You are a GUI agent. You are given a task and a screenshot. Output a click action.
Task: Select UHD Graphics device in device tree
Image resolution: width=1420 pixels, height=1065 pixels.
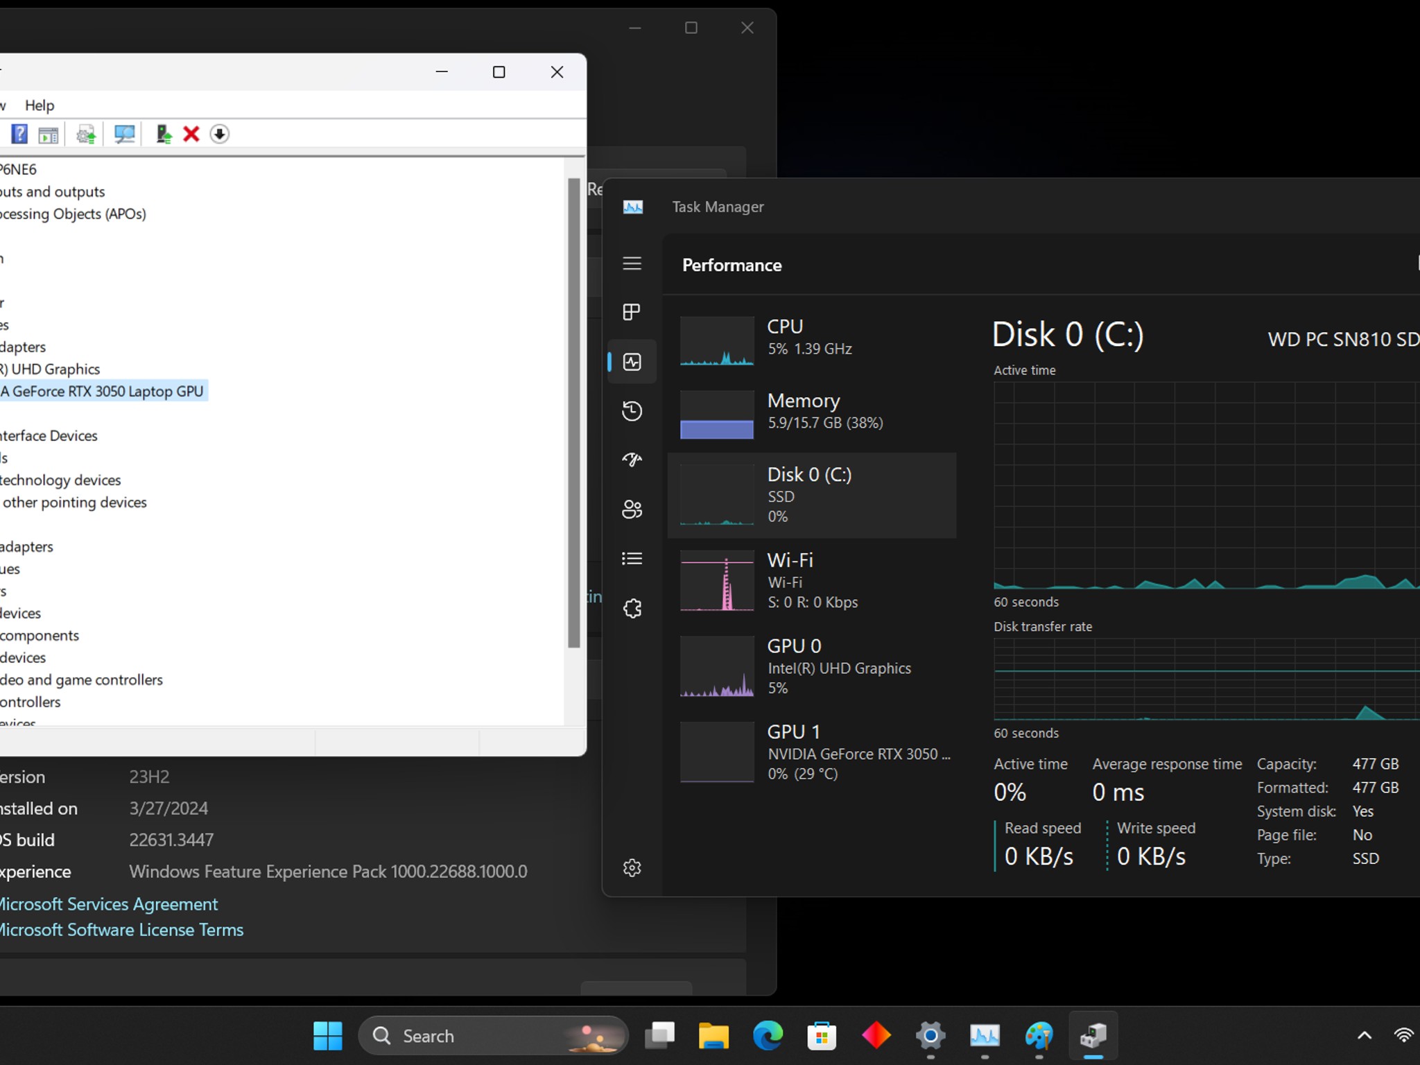[x=50, y=369]
